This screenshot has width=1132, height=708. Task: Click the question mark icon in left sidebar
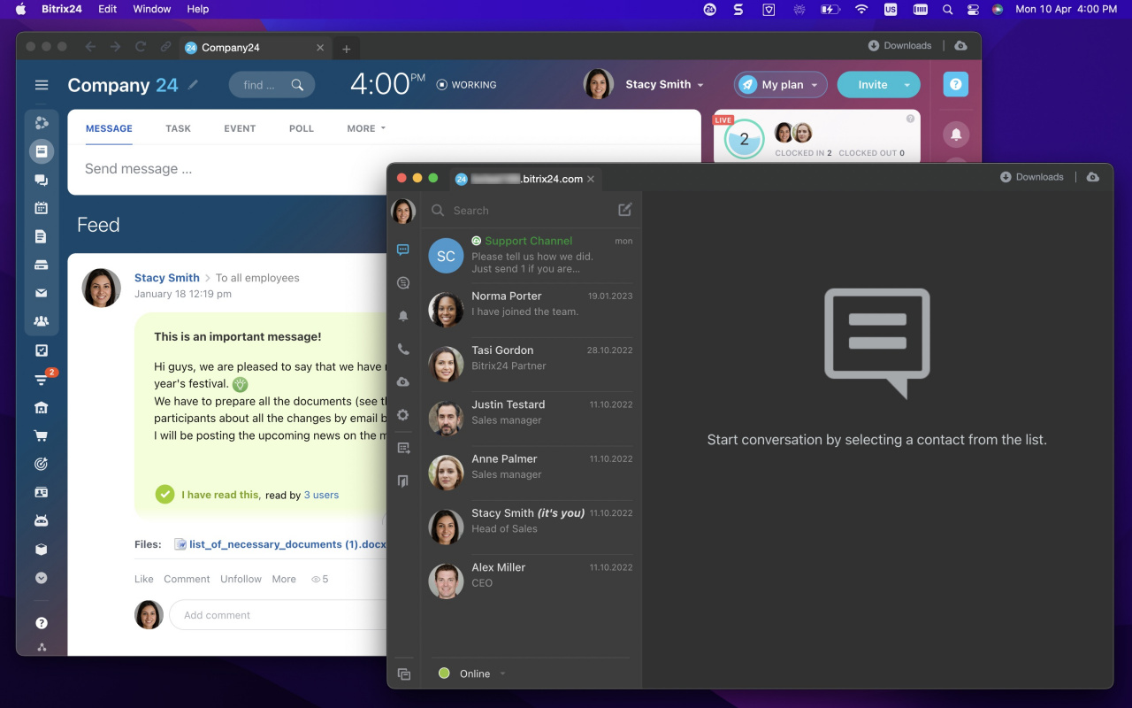pos(42,623)
